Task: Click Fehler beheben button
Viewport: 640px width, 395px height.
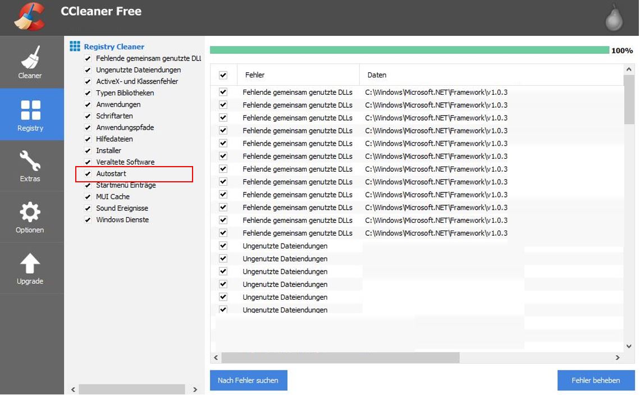Action: [x=596, y=380]
